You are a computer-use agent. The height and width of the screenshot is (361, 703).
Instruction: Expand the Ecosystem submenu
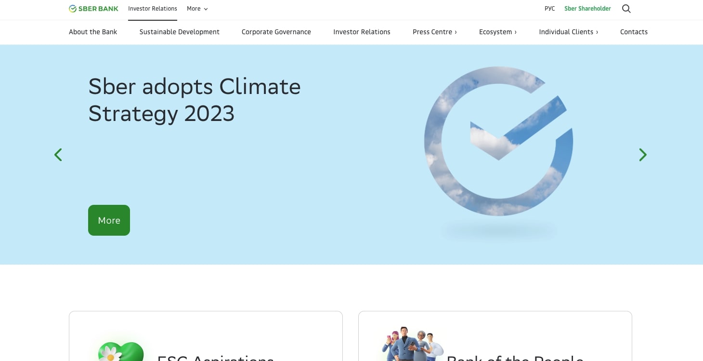point(498,32)
